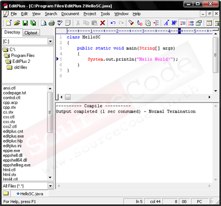This screenshot has width=221, height=206.
Task: Click file list scroll down arrow
Action: pos(50,178)
